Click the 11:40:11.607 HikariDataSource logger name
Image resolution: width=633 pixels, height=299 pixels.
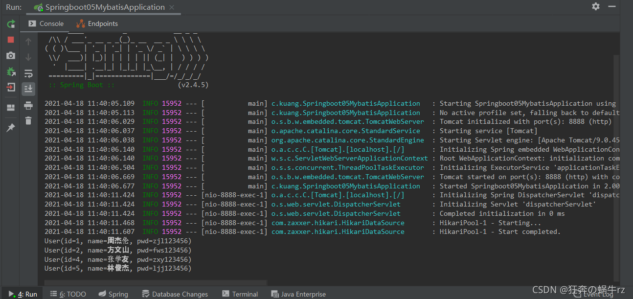[338, 231]
